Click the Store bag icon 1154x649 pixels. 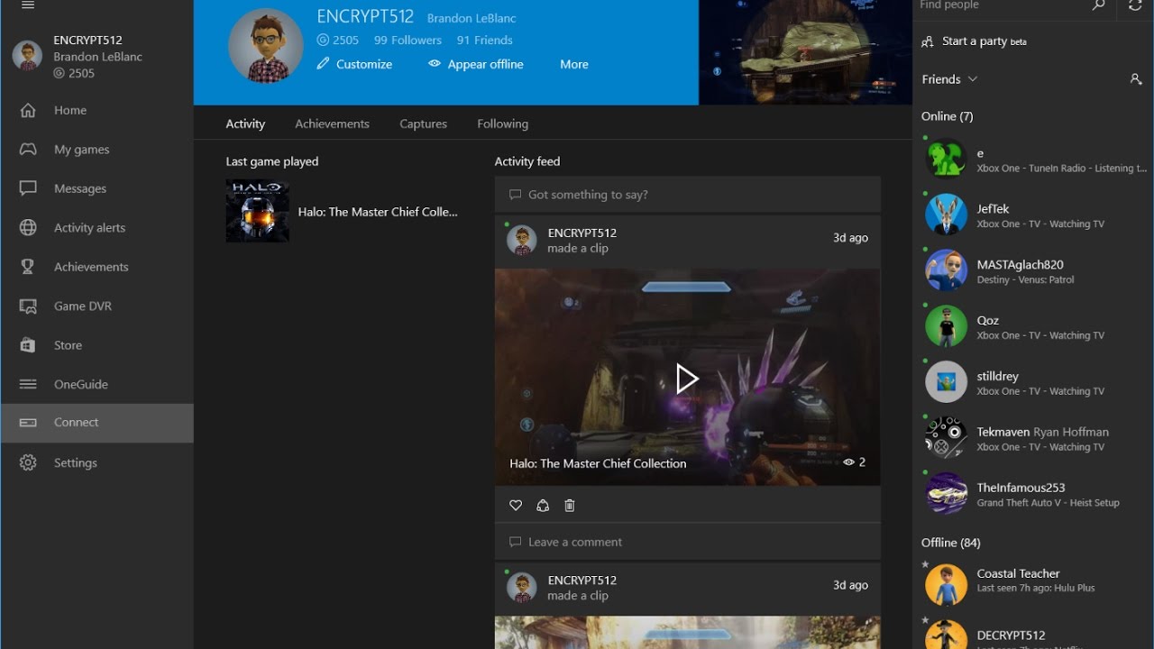coord(28,345)
